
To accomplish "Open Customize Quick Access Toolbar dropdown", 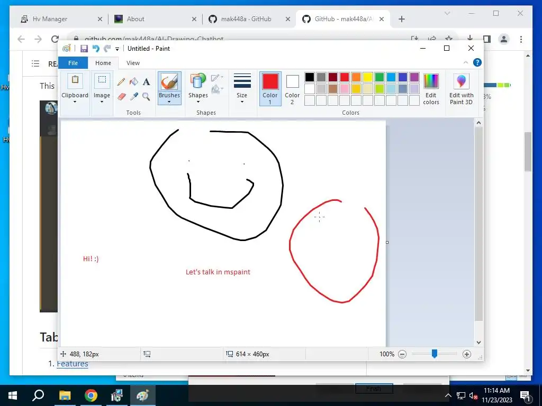I will (x=117, y=49).
